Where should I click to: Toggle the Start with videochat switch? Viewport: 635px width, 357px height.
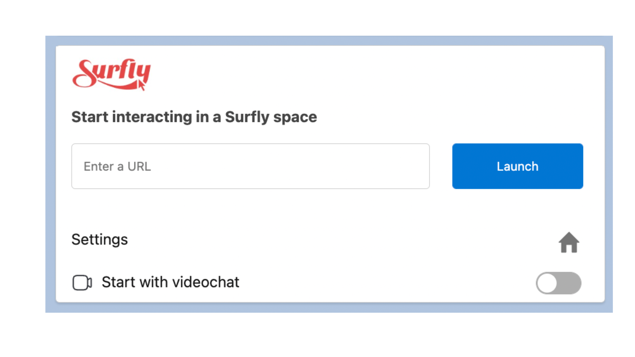tap(558, 283)
